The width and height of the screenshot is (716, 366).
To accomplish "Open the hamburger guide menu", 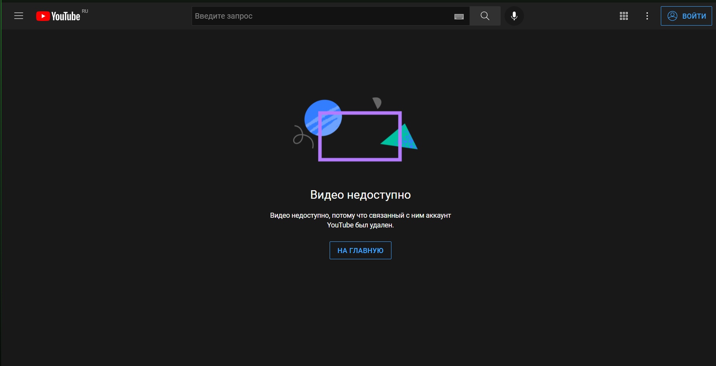I will coord(19,16).
